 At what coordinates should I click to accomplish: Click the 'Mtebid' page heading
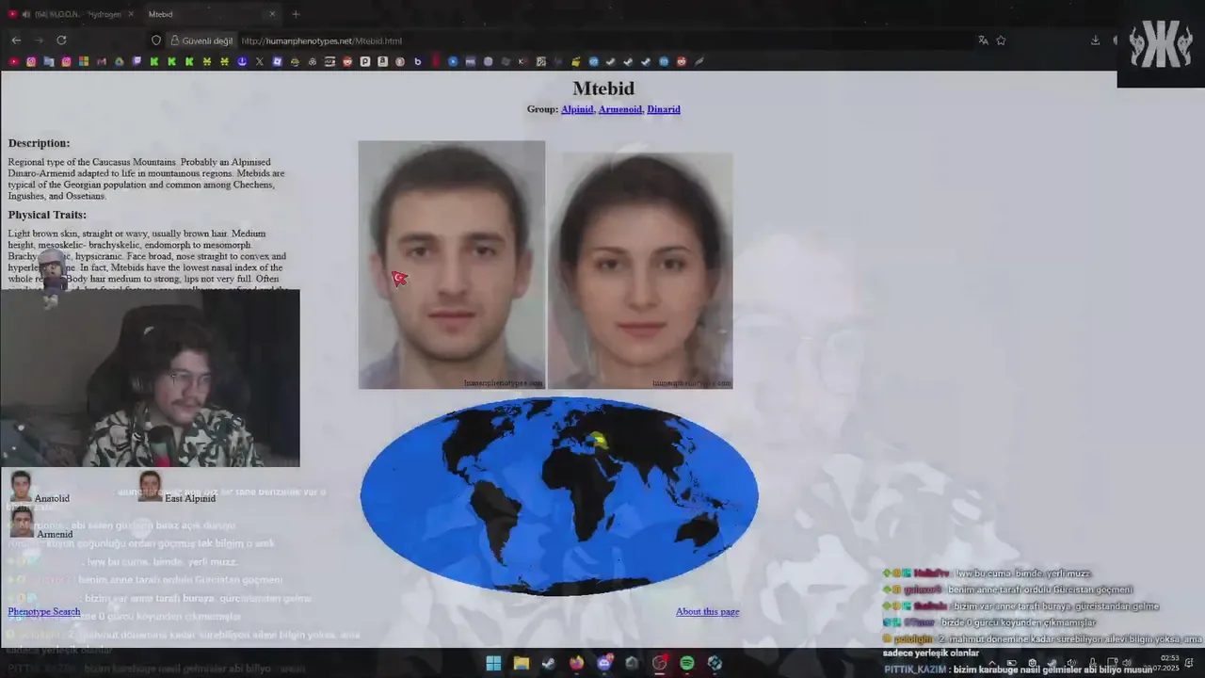tap(603, 89)
